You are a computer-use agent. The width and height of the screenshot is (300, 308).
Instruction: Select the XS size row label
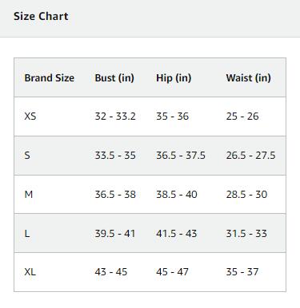click(x=30, y=116)
